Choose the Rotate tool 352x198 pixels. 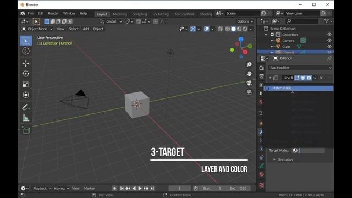click(26, 74)
